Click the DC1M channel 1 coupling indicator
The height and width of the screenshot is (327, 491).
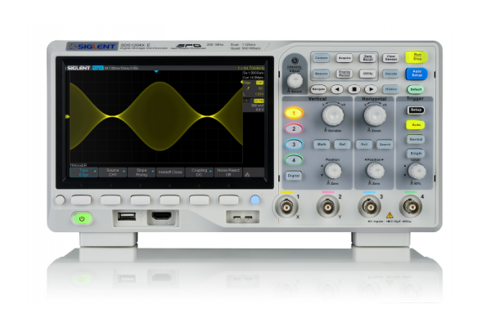click(259, 101)
